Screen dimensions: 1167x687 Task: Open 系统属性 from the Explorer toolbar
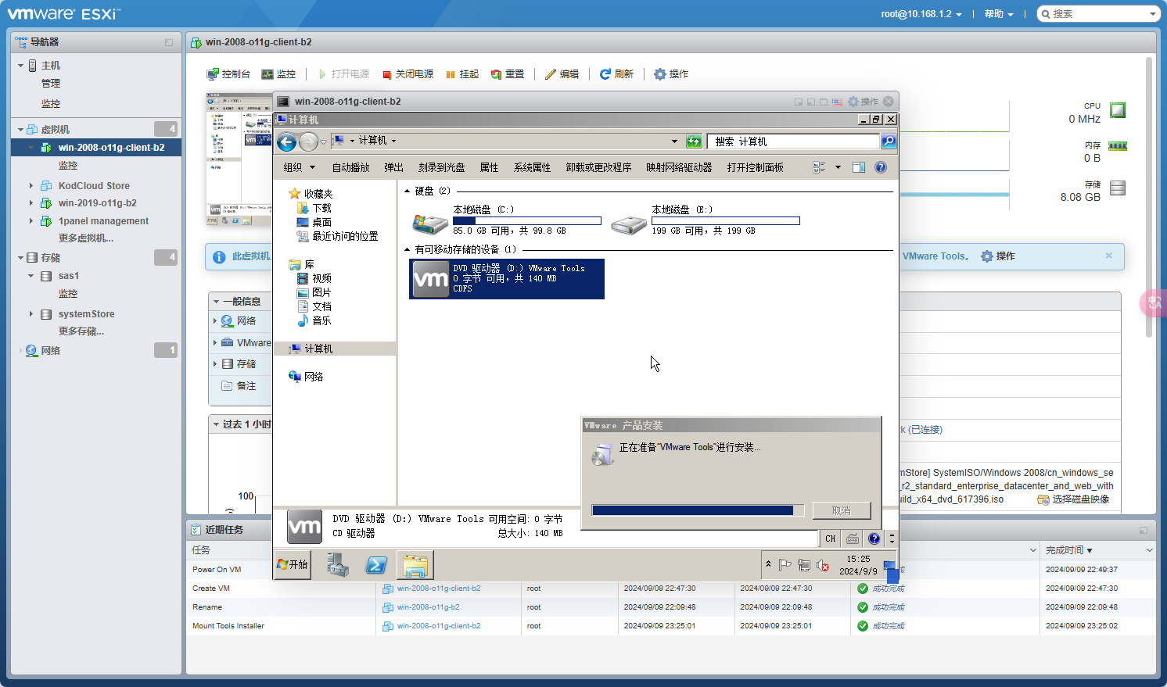coord(533,167)
